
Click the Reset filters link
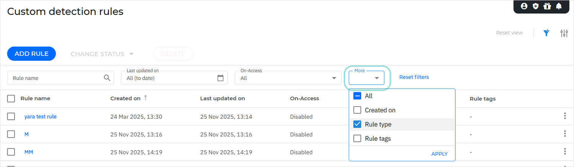pyautogui.click(x=414, y=77)
